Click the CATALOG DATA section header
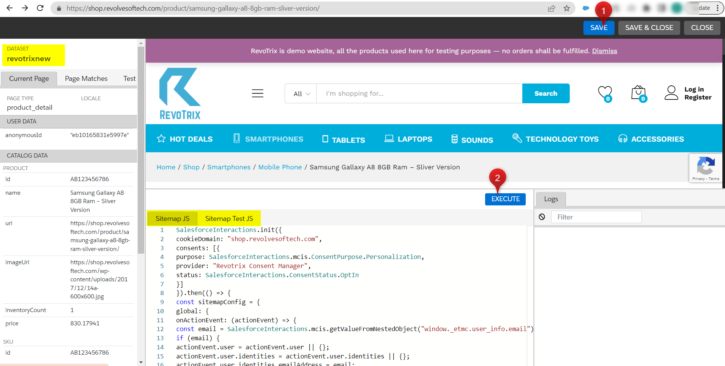The height and width of the screenshot is (366, 725). (x=69, y=156)
